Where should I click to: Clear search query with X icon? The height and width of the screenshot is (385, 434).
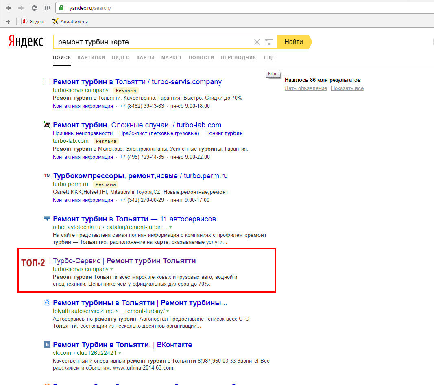[257, 42]
